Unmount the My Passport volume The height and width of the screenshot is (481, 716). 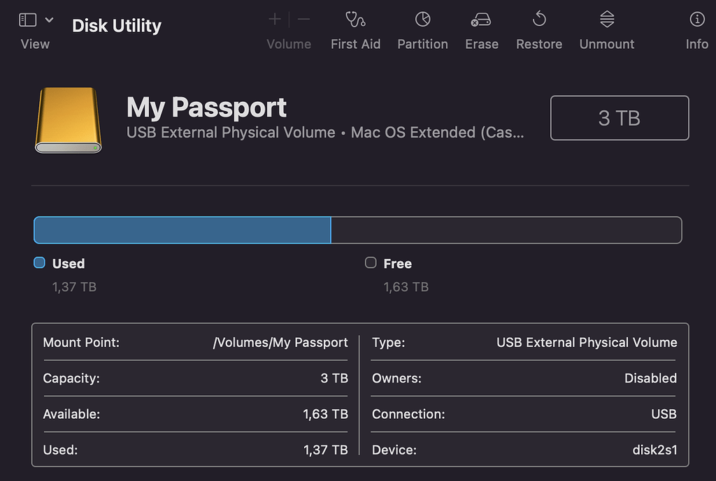tap(606, 29)
